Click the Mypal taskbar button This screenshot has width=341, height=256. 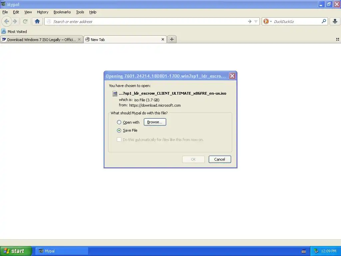(62, 251)
